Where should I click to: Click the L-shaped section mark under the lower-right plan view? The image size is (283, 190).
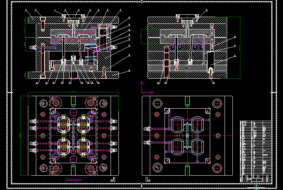[x=148, y=179]
